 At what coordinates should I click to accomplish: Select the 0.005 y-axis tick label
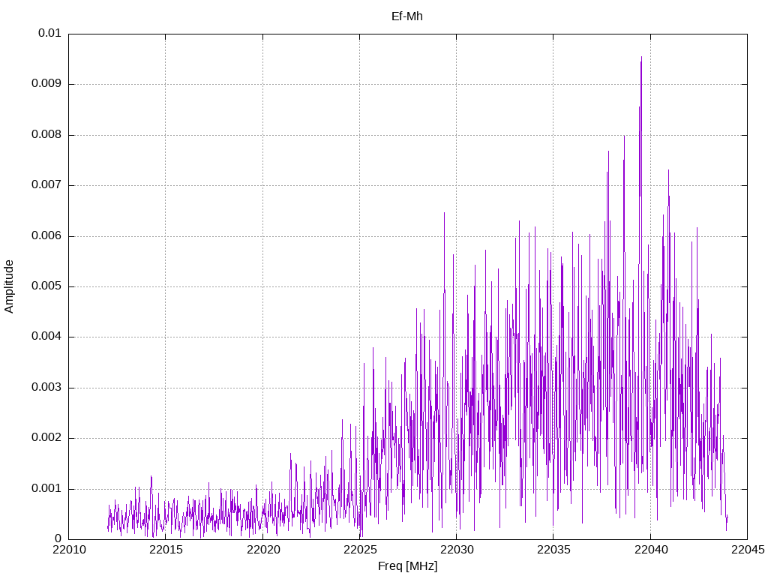click(46, 286)
